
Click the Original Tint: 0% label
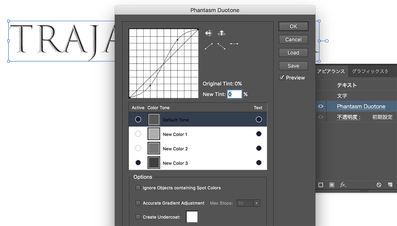click(x=222, y=84)
